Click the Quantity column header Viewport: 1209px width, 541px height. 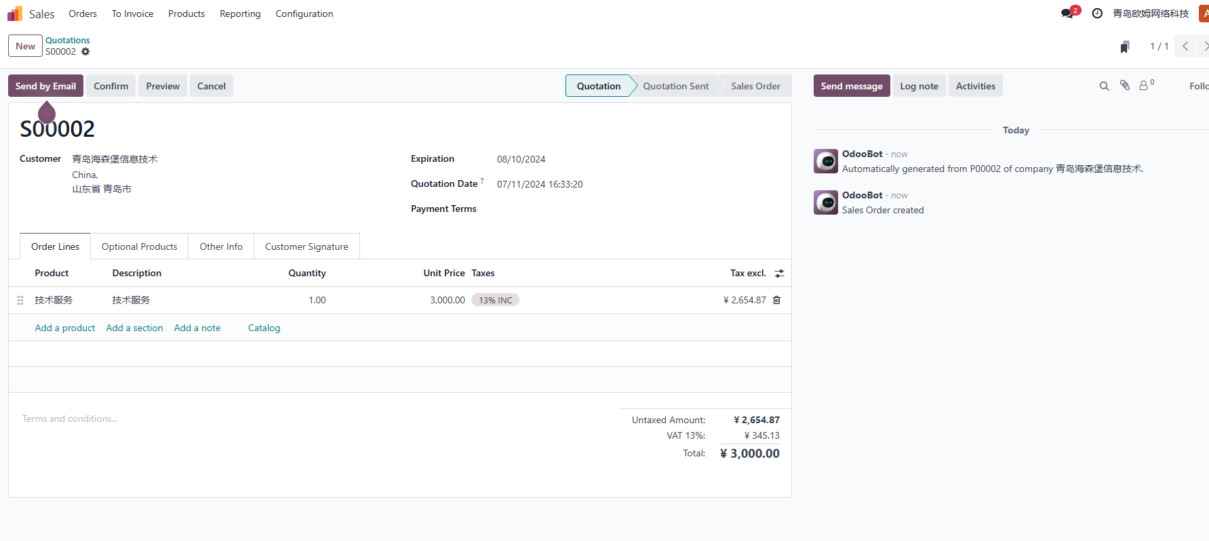[x=307, y=273]
